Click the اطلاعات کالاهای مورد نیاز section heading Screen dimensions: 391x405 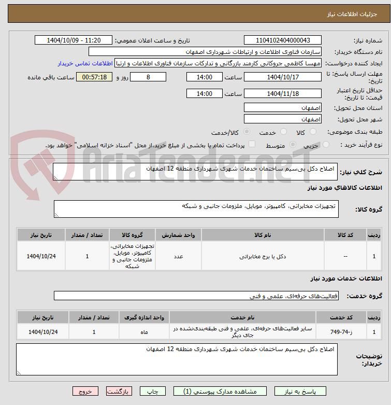click(x=344, y=188)
